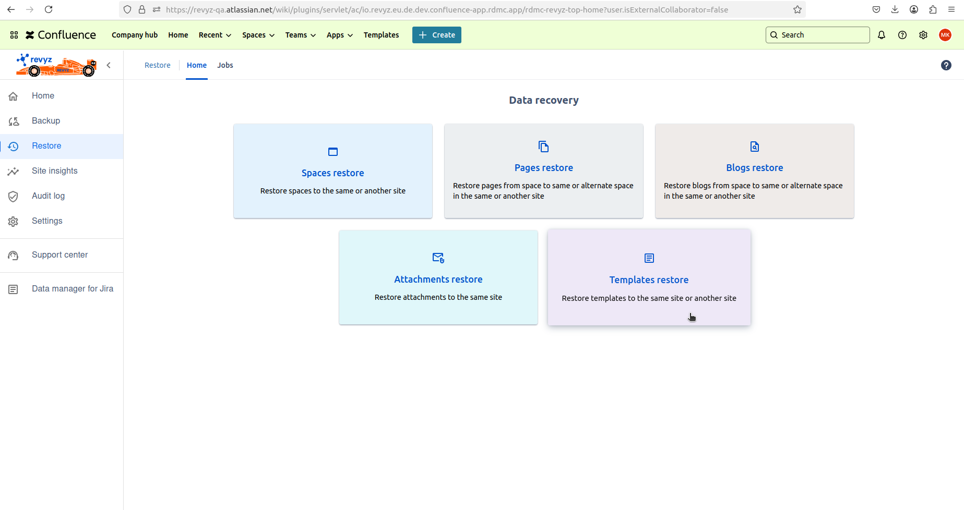Open the Teams dropdown menu
This screenshot has height=510, width=964.
click(300, 35)
